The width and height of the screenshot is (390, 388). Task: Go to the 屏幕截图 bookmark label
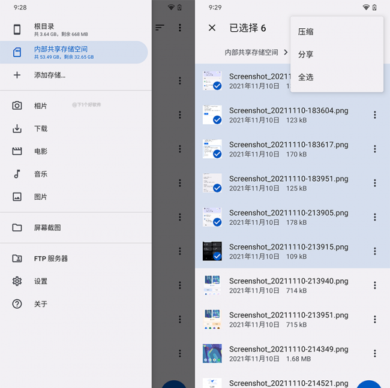pos(47,228)
